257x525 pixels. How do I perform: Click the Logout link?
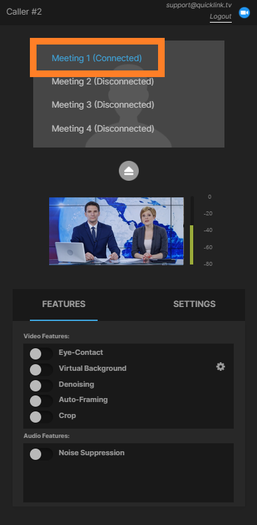click(x=220, y=17)
